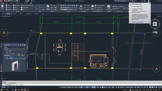The image size is (162, 91).
Task: Select the Rectangle draw tool
Action: click(x=40, y=10)
